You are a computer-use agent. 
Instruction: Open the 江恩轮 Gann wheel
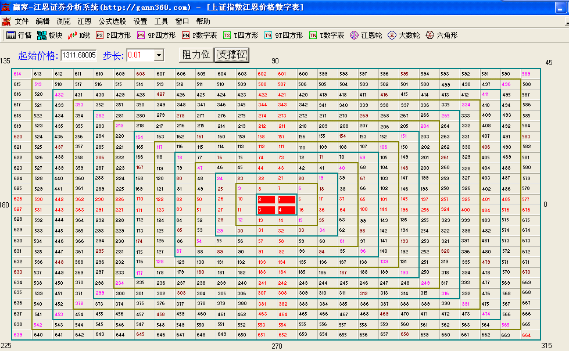[x=366, y=35]
